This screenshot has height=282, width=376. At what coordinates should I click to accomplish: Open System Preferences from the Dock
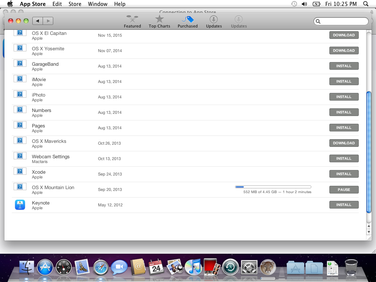tap(249, 267)
